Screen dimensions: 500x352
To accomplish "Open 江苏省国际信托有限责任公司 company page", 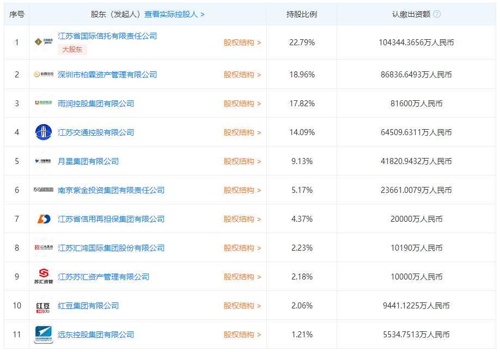I will tap(107, 36).
